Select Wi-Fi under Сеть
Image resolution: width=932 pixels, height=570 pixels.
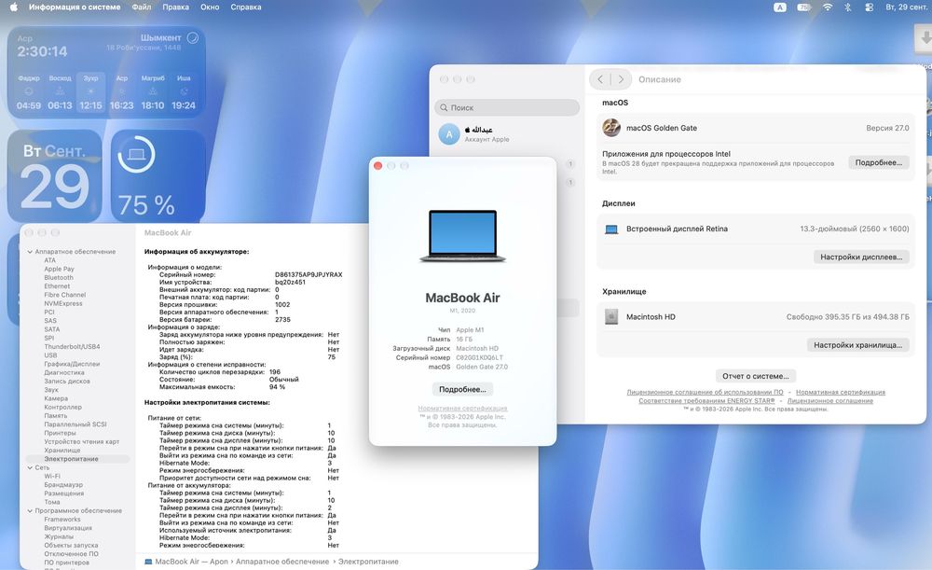tap(52, 476)
